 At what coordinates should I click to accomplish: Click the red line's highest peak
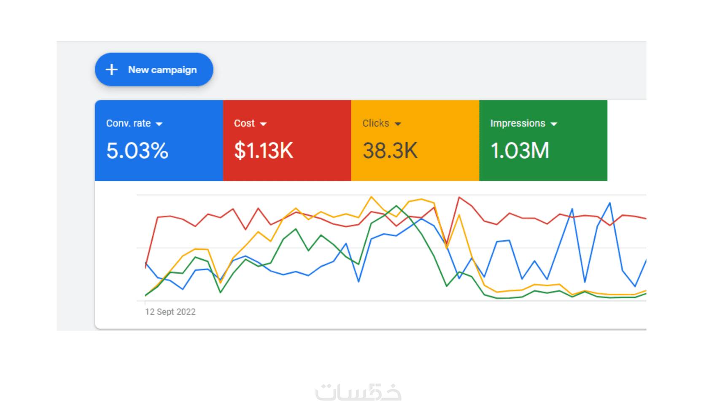click(x=459, y=197)
